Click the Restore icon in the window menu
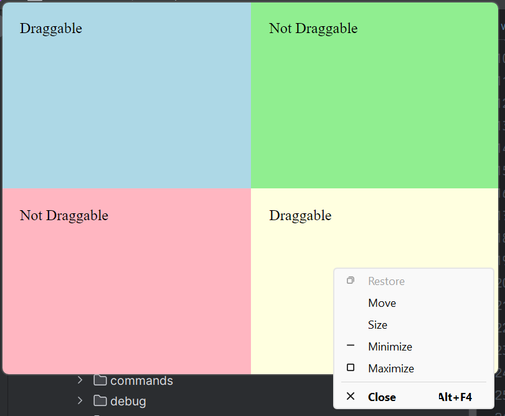This screenshot has width=505, height=416. click(x=350, y=281)
